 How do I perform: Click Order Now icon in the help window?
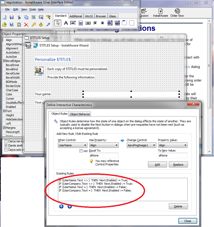coord(177,13)
